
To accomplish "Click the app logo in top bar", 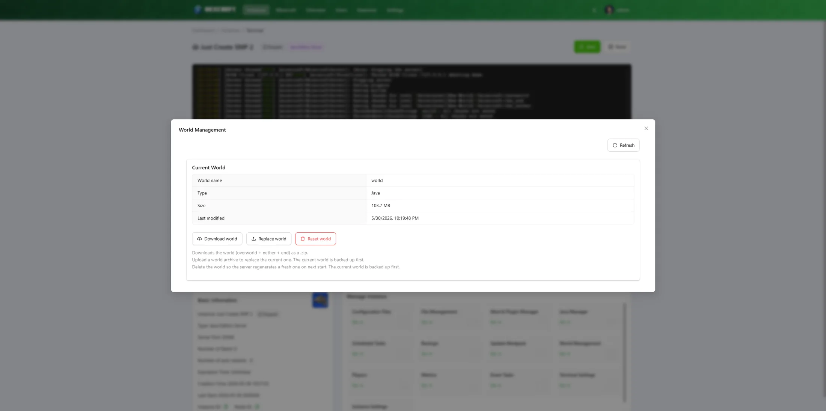I will (215, 10).
